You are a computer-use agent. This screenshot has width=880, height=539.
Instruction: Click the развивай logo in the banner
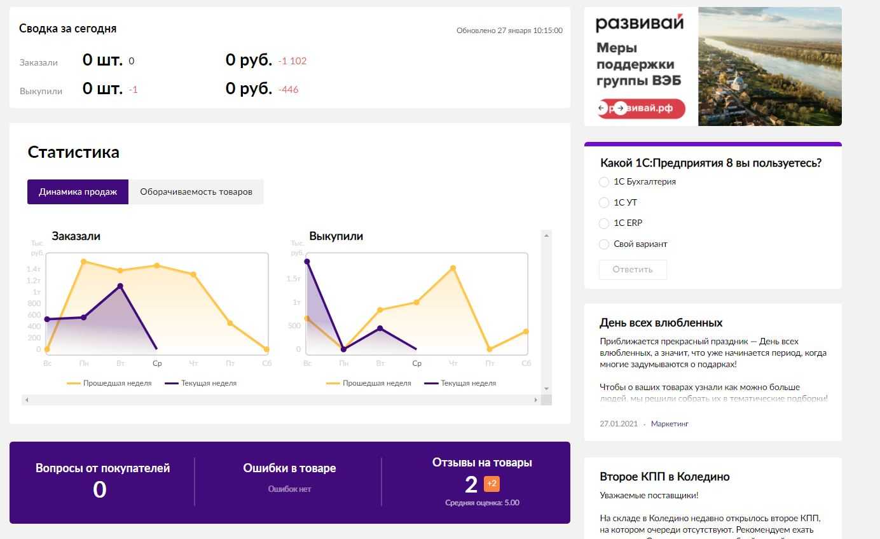[640, 24]
